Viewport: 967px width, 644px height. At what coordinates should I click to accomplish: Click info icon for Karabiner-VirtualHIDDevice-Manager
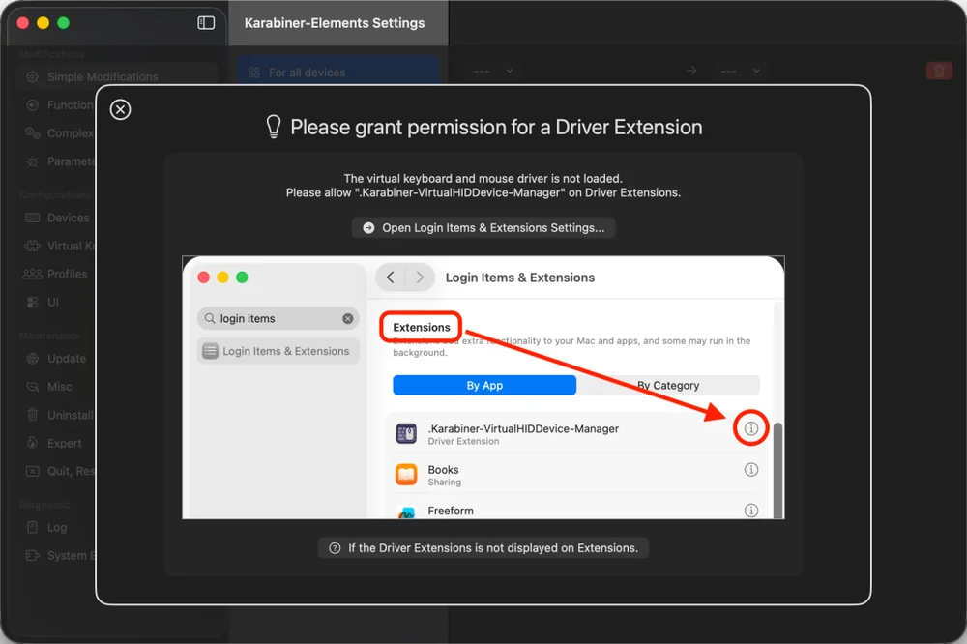click(750, 428)
